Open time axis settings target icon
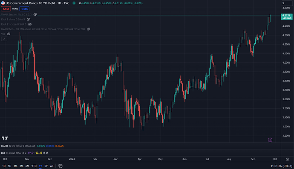Image resolution: width=294 pixels, height=169 pixels. coord(288,159)
